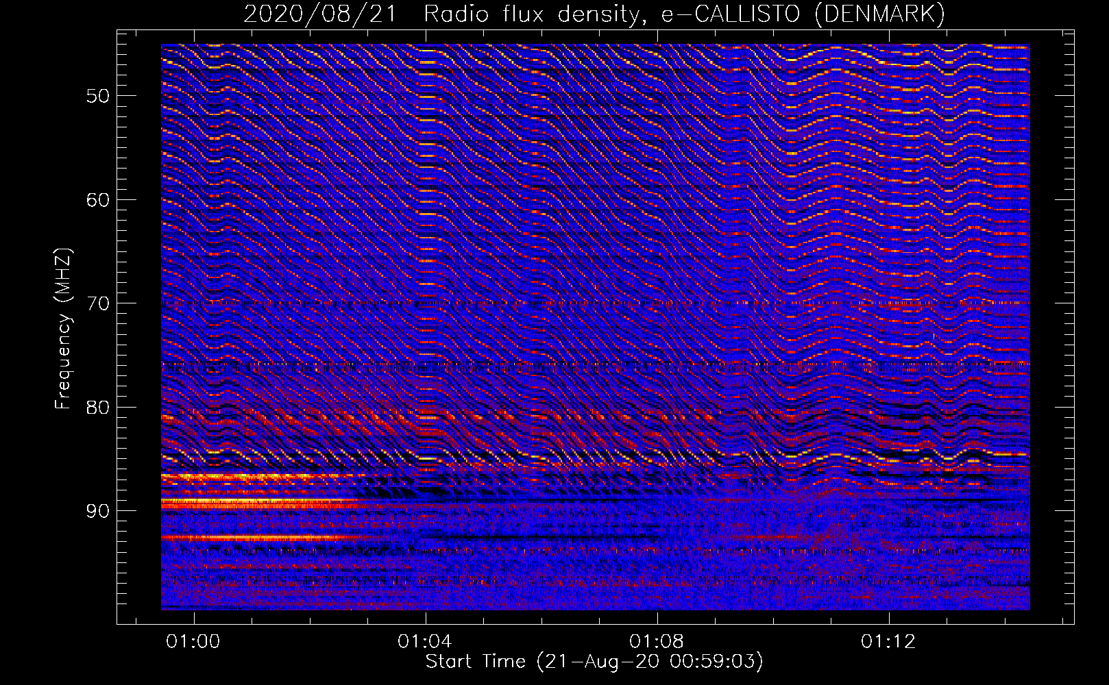Viewport: 1109px width, 685px height.
Task: Click the 'Start Time (21-Aug-20 00:59:03)' label
Action: pyautogui.click(x=594, y=662)
